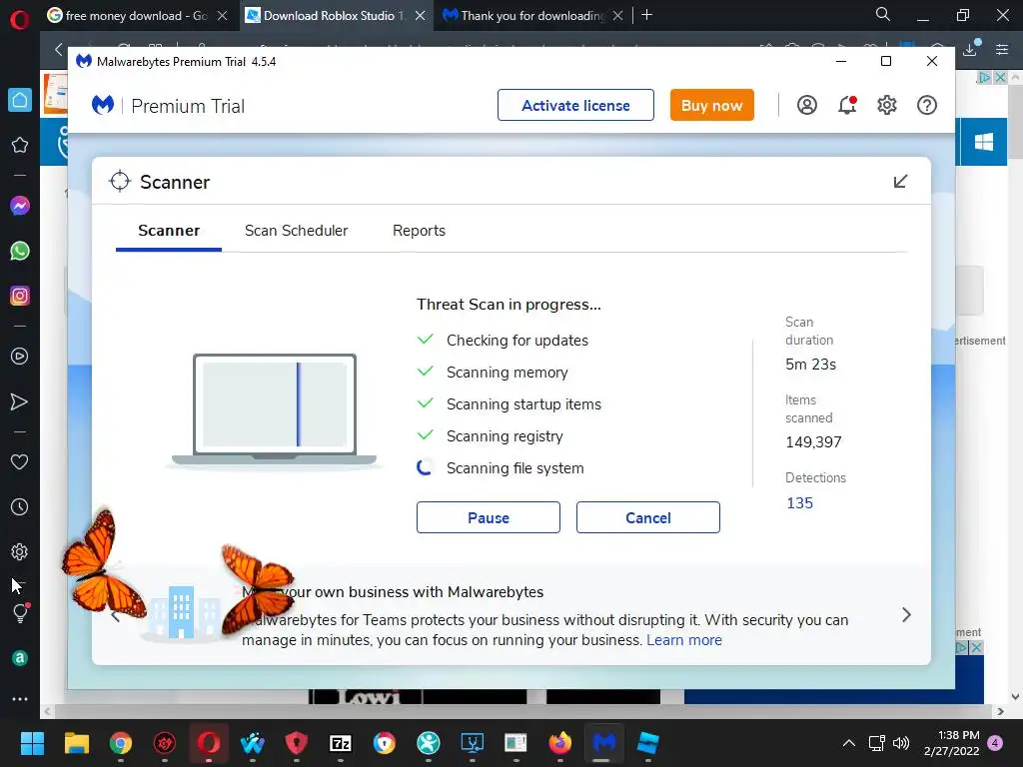Open Roblox Studio from the taskbar

click(x=647, y=742)
